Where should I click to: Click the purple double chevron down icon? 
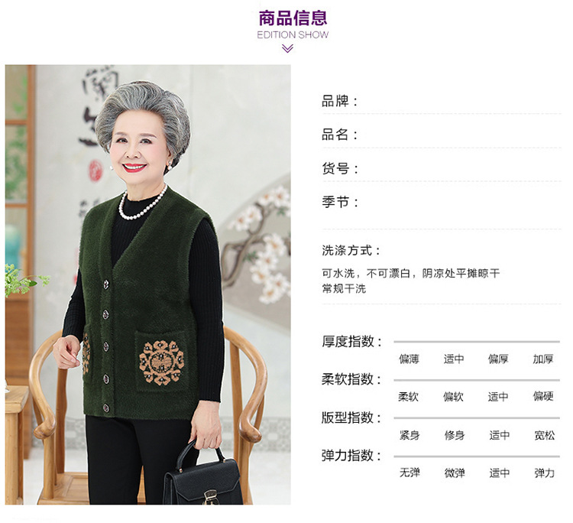(x=287, y=48)
